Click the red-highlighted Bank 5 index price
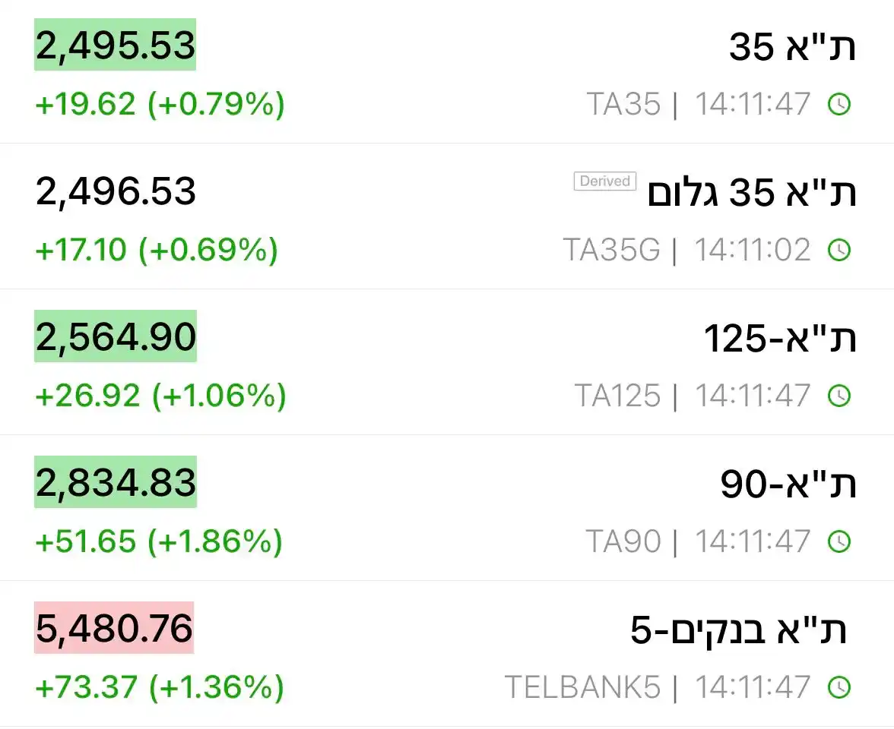Viewport: 894px width, 729px height. pyautogui.click(x=116, y=629)
